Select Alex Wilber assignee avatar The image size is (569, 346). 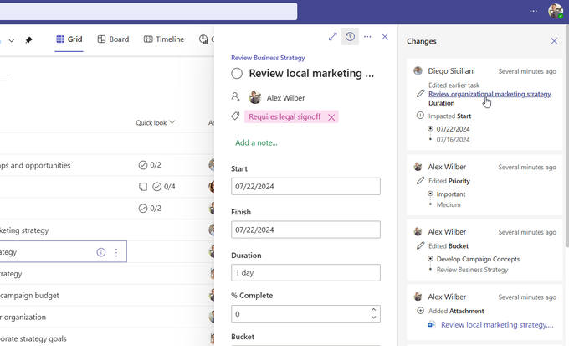point(255,98)
